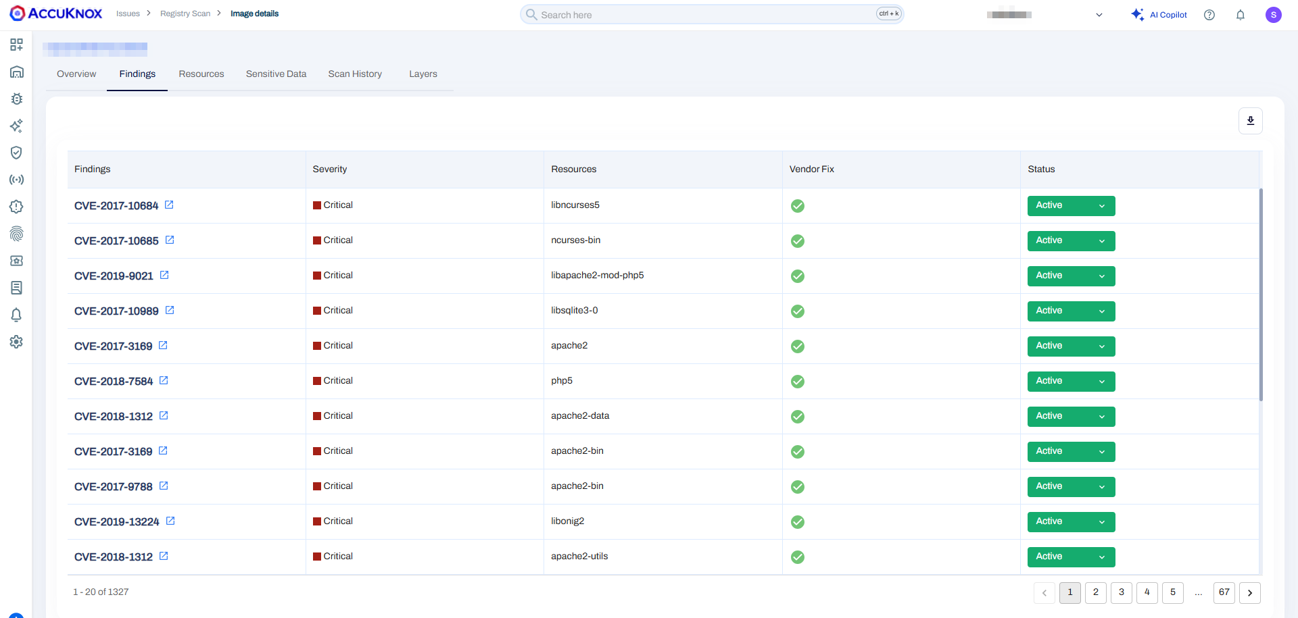Screen dimensions: 1298x618
Task: Open the Issues bug icon in the sidebar
Action: tap(17, 99)
